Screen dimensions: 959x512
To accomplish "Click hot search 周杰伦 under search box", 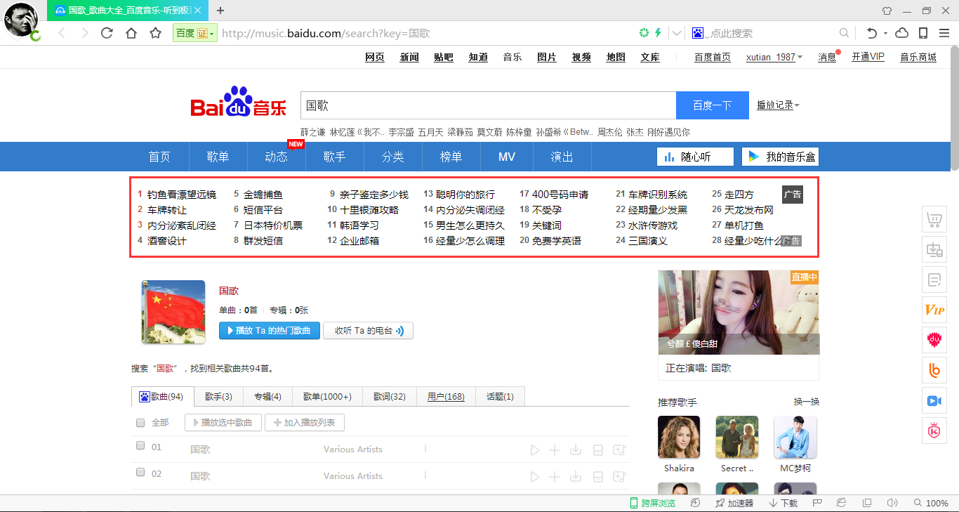I will pos(610,132).
